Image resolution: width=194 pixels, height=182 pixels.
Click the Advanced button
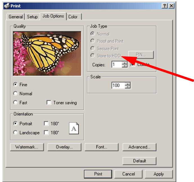[x=139, y=147]
